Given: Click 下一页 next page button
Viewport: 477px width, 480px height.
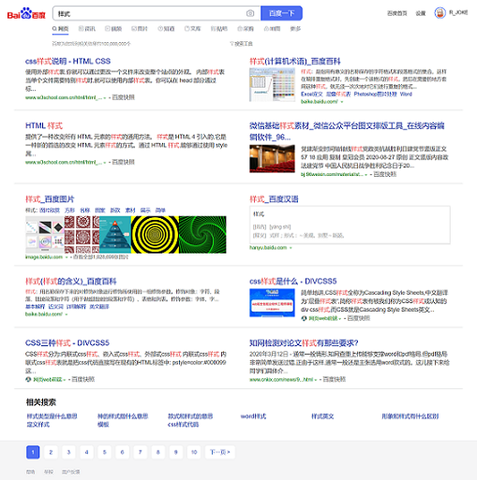Looking at the screenshot, I should click(220, 452).
